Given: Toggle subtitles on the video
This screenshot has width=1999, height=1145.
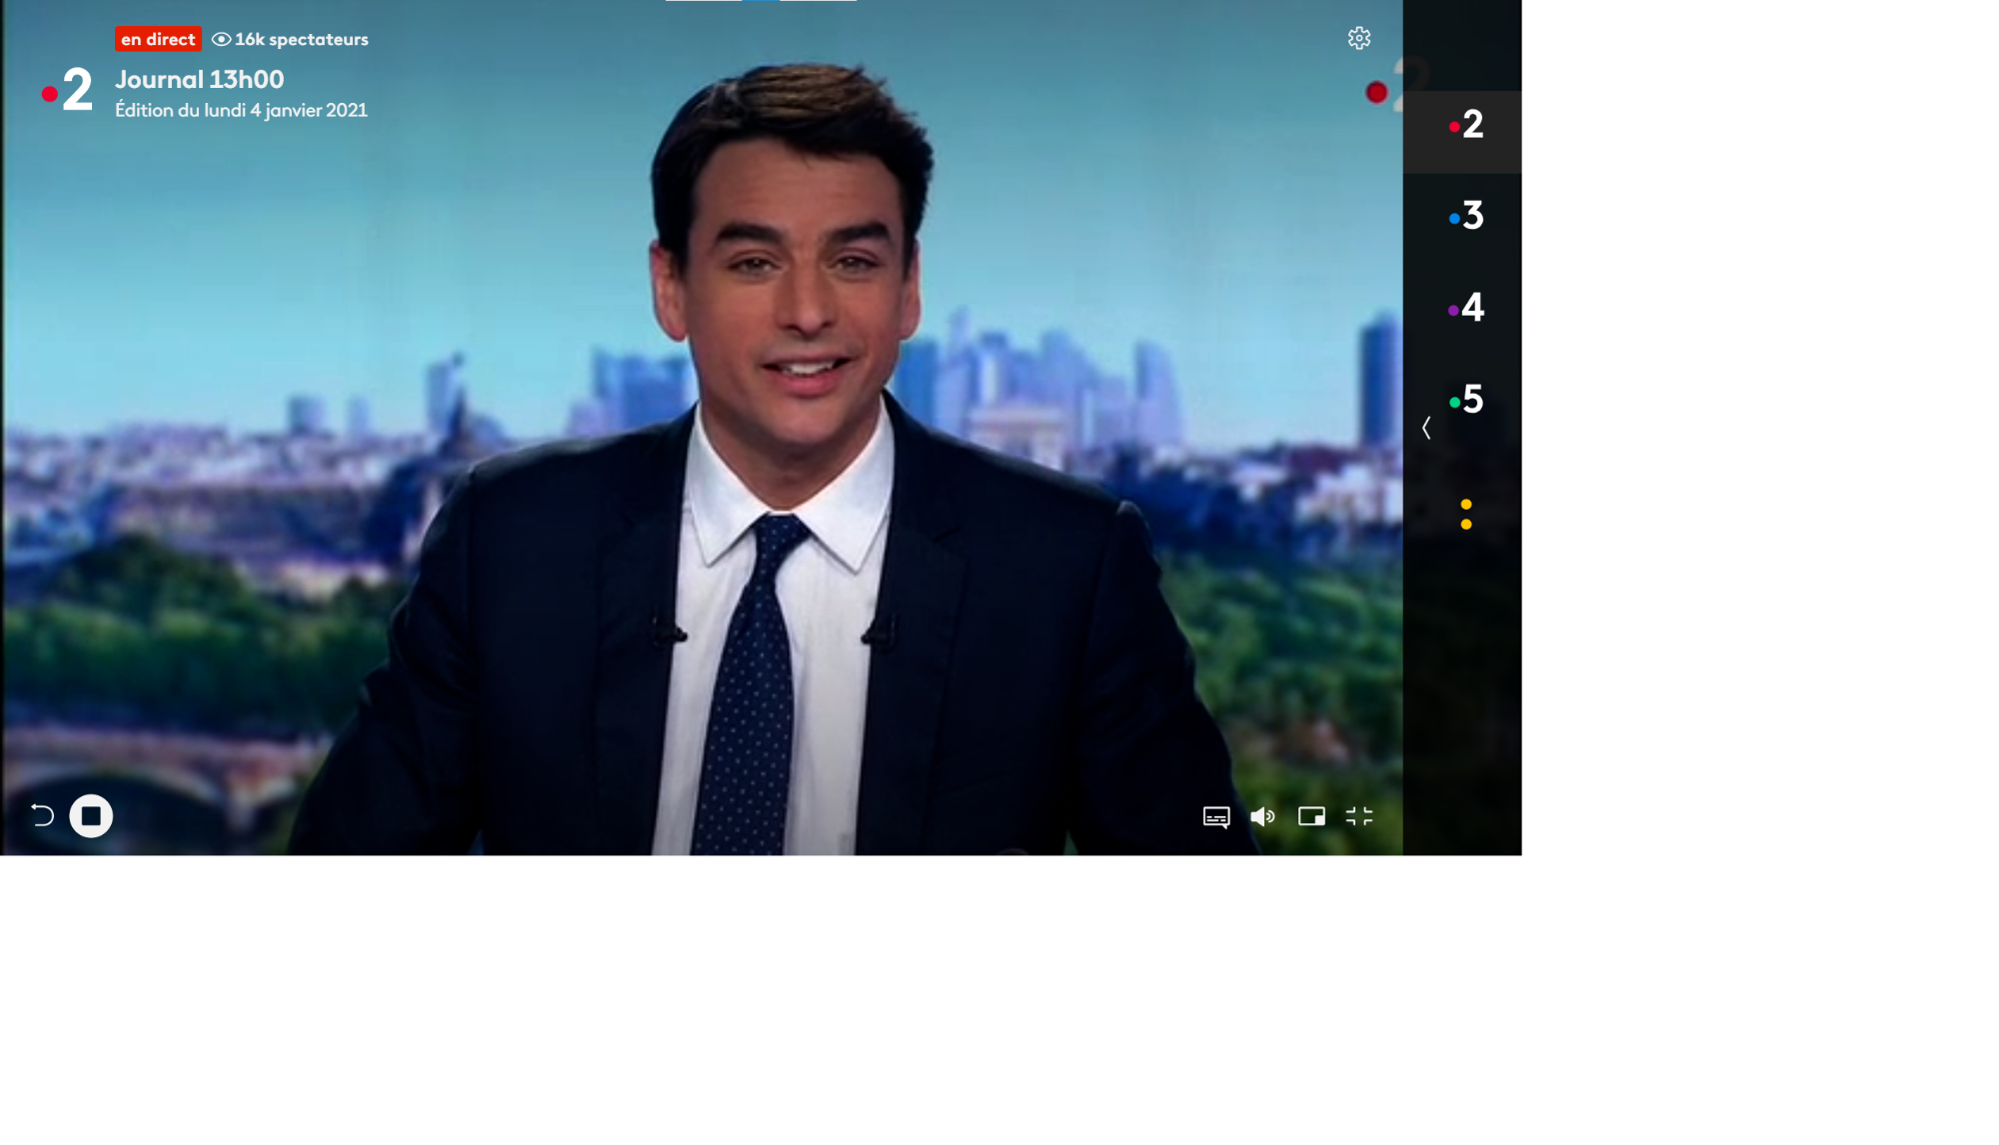Looking at the screenshot, I should coord(1215,817).
